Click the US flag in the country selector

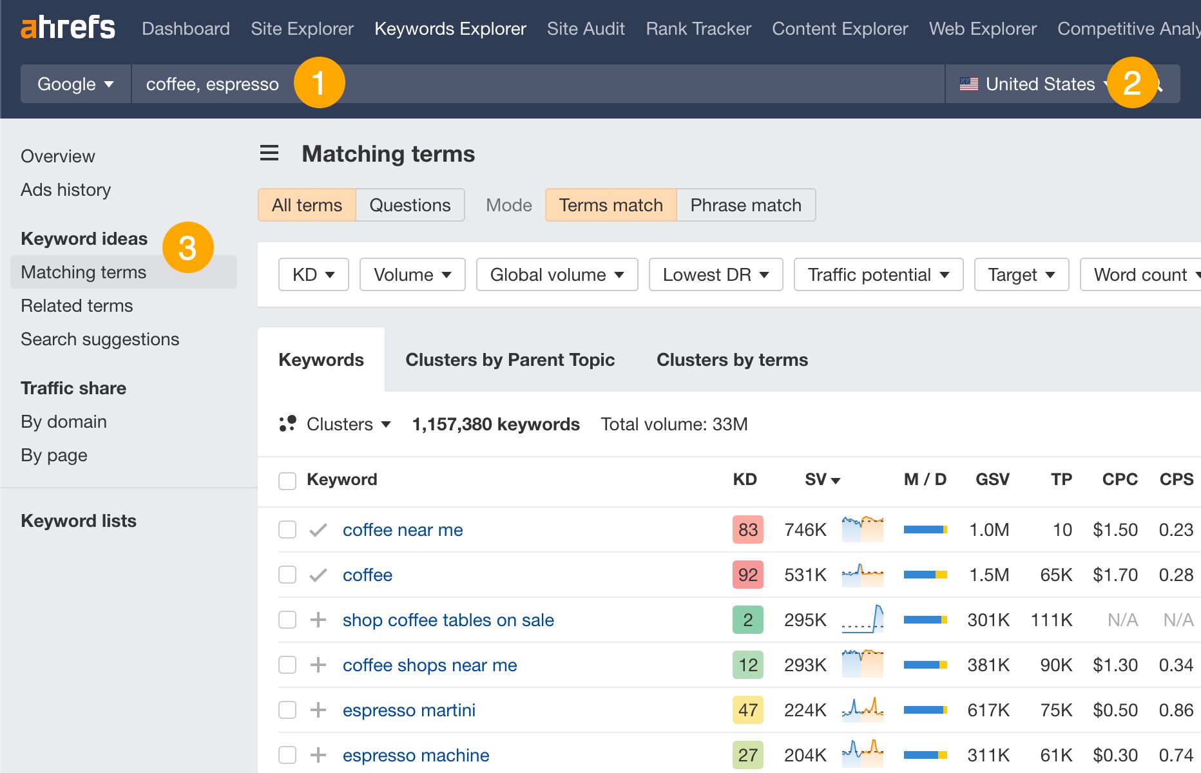tap(969, 84)
